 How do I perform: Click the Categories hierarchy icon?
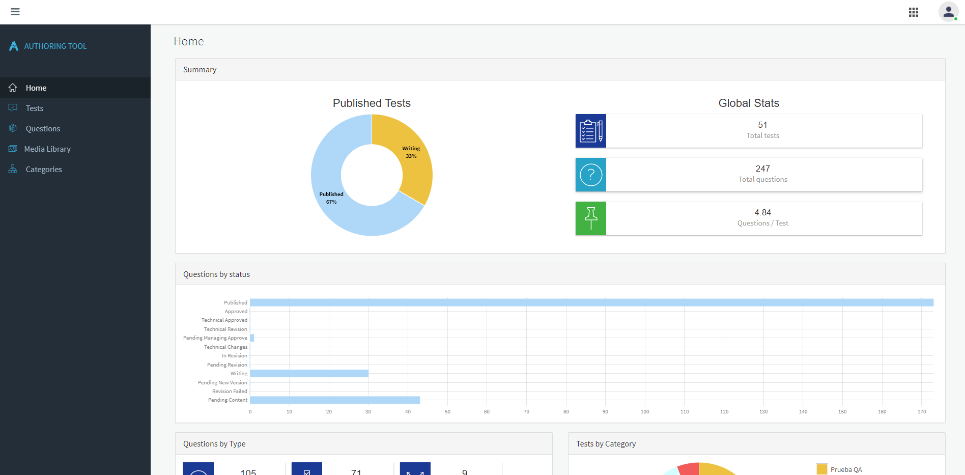[13, 169]
